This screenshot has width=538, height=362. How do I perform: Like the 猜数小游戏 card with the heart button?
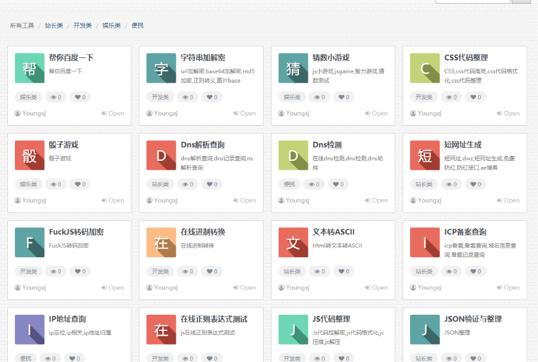click(x=344, y=96)
